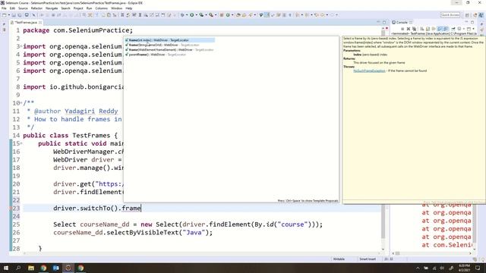Click the green Run toolbar icon
Image resolution: width=486 pixels, height=273 pixels.
(192, 15)
